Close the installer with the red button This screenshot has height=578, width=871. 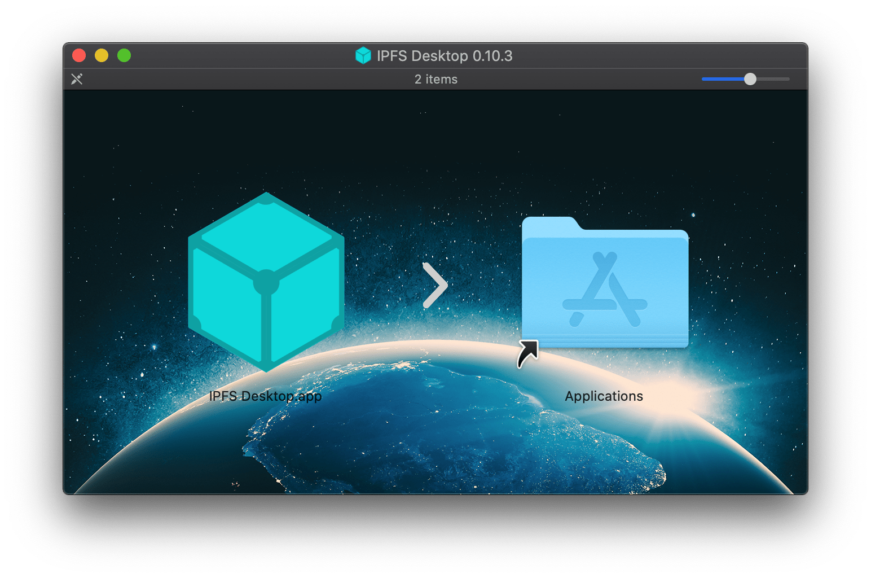tap(79, 55)
